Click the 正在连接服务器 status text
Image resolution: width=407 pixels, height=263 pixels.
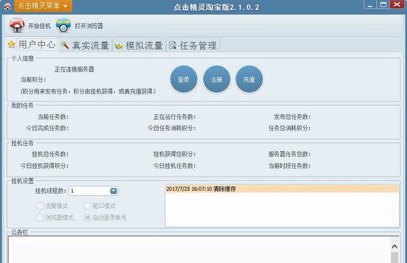pyautogui.click(x=74, y=69)
